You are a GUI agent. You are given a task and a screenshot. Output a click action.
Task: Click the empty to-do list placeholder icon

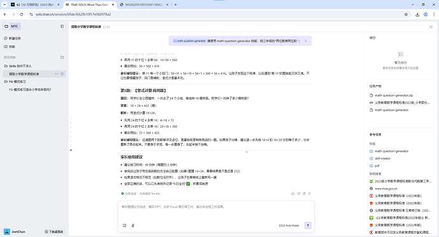[x=401, y=54]
